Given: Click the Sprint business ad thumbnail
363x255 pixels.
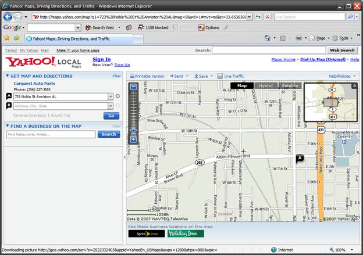Looking at the screenshot, I should [x=147, y=234].
